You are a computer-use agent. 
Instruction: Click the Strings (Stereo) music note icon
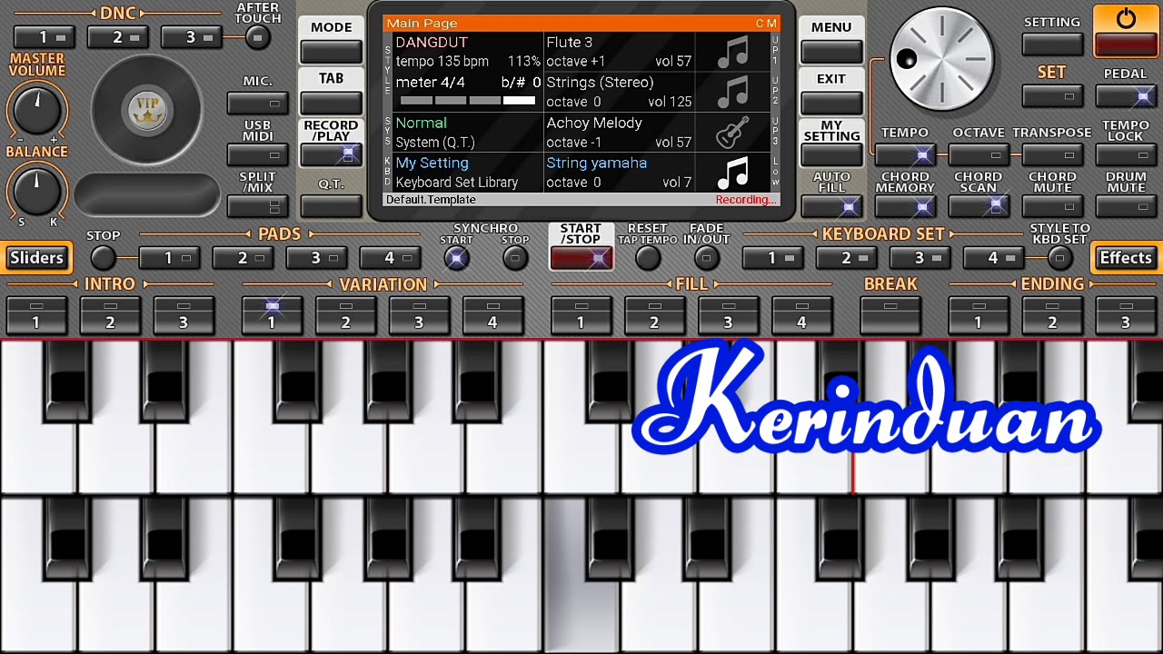click(732, 92)
